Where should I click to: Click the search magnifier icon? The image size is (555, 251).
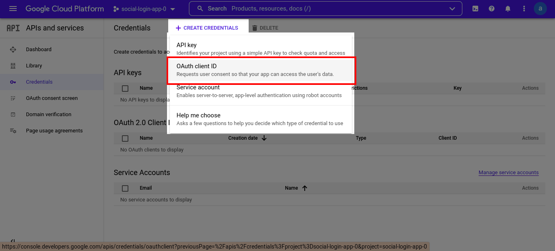200,9
